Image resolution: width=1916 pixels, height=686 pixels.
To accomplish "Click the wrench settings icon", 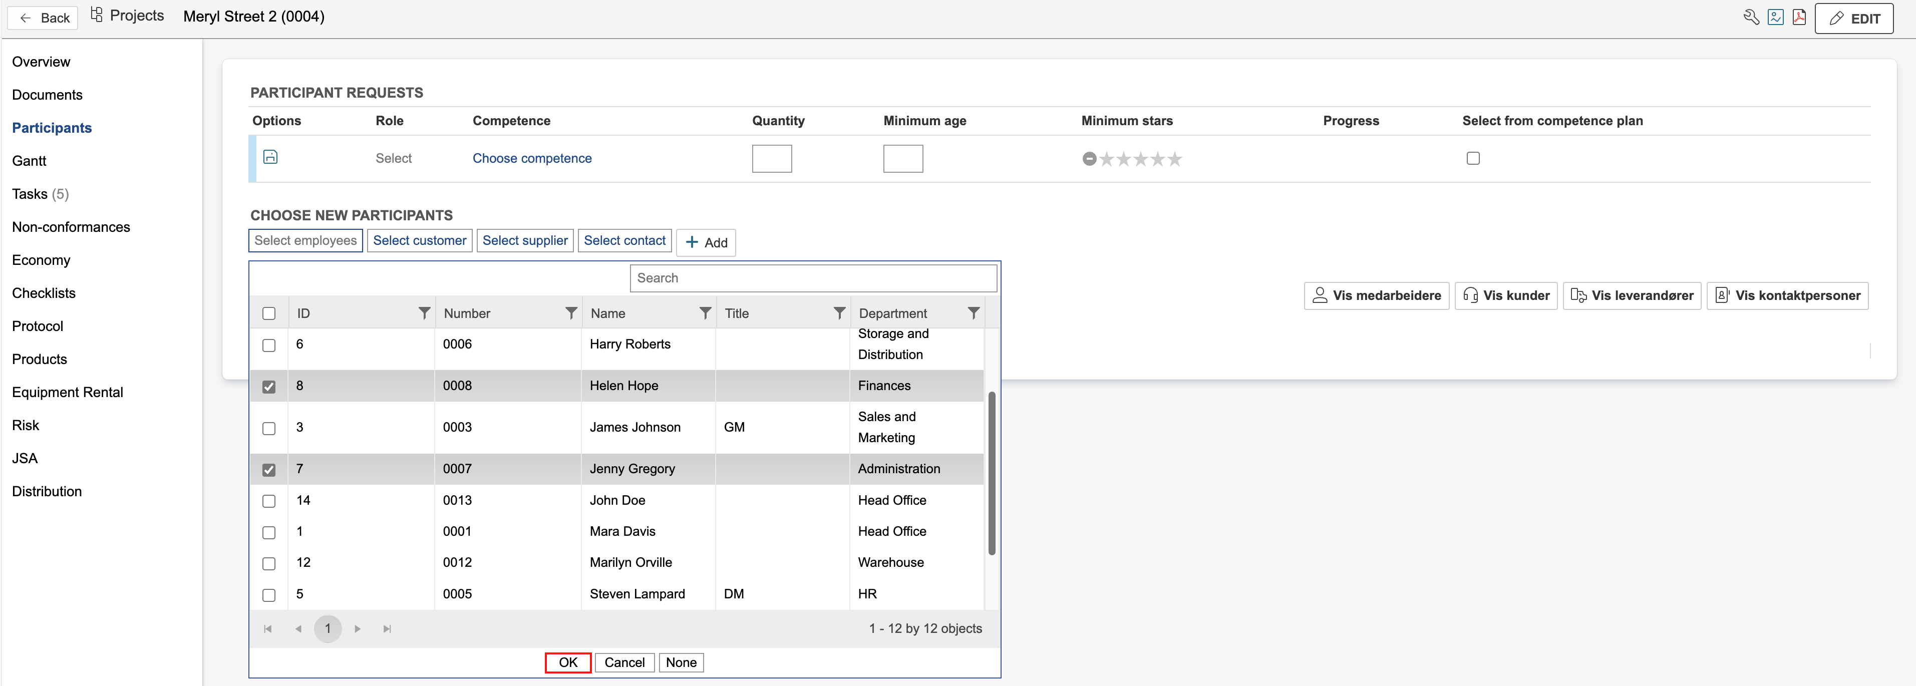I will pos(1751,17).
